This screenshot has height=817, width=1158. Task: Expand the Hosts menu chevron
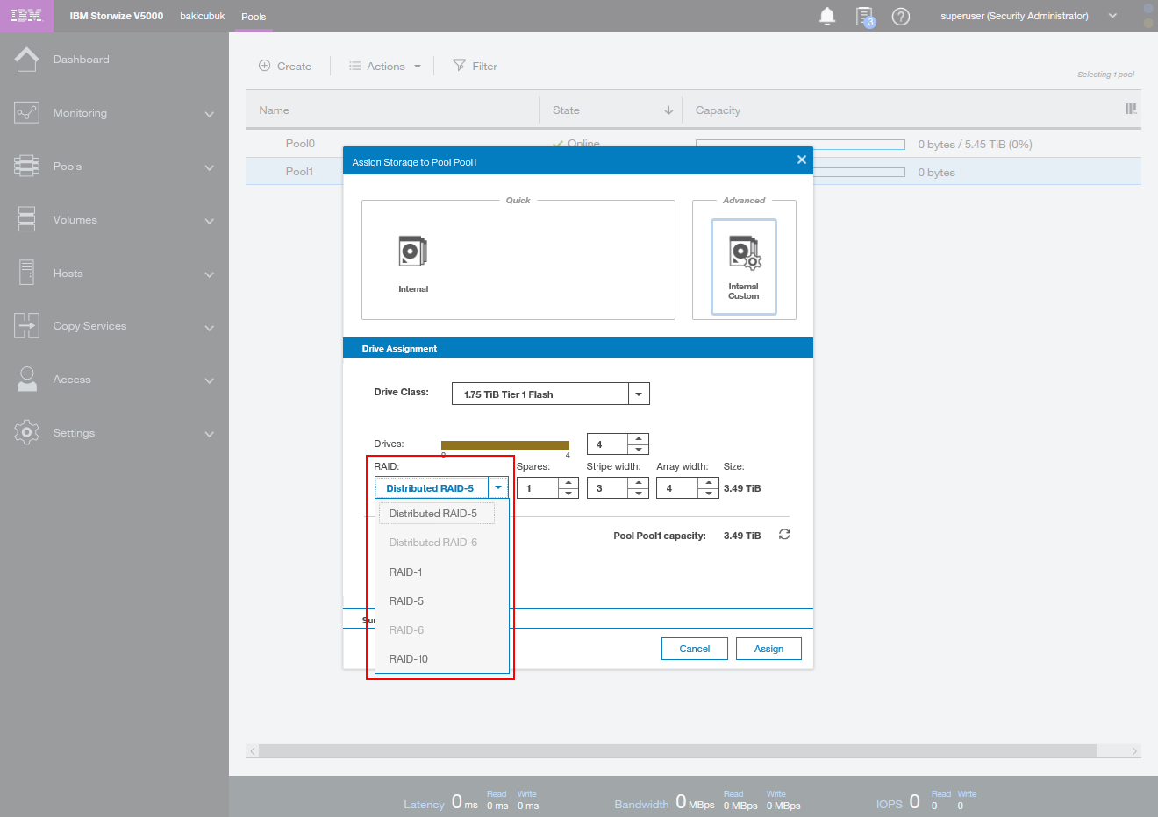pyautogui.click(x=209, y=274)
